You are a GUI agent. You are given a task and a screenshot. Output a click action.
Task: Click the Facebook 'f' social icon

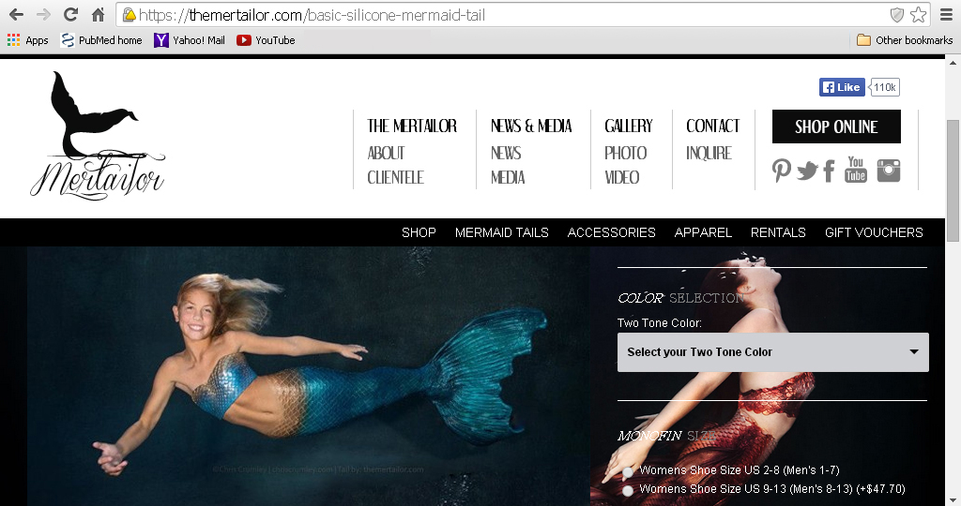[x=830, y=171]
